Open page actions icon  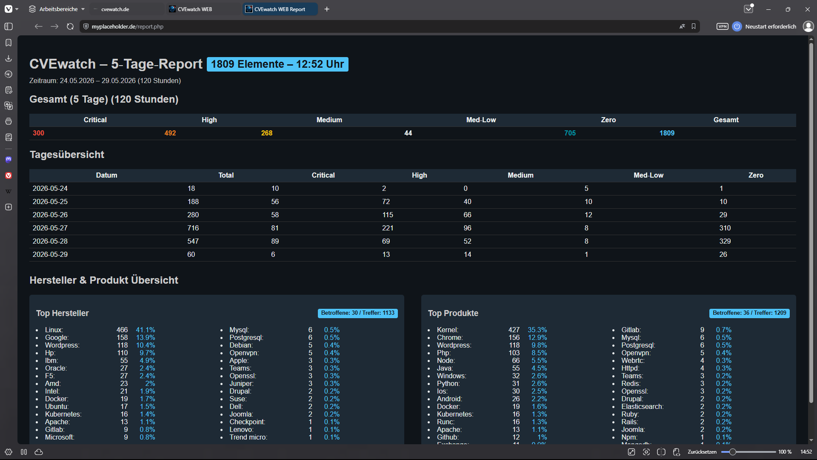677,452
